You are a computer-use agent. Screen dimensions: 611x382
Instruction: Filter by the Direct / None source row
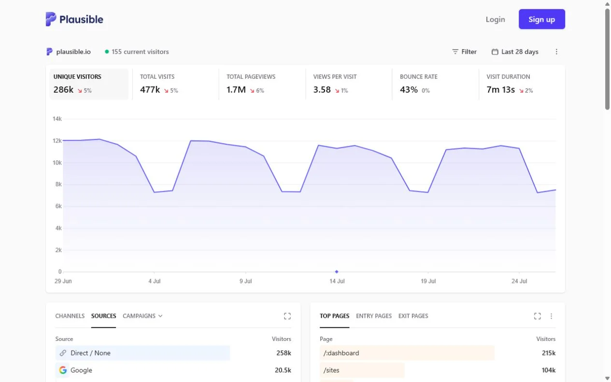(x=173, y=353)
